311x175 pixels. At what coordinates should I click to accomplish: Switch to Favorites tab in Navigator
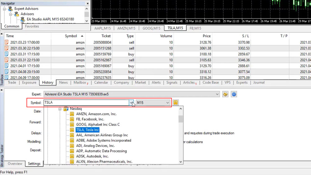pyautogui.click(x=32, y=26)
